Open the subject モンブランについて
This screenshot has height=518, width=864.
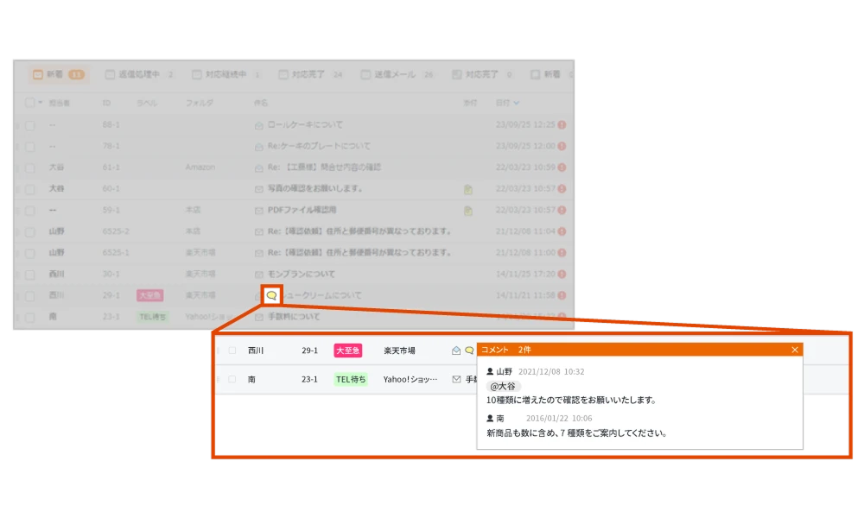click(302, 275)
